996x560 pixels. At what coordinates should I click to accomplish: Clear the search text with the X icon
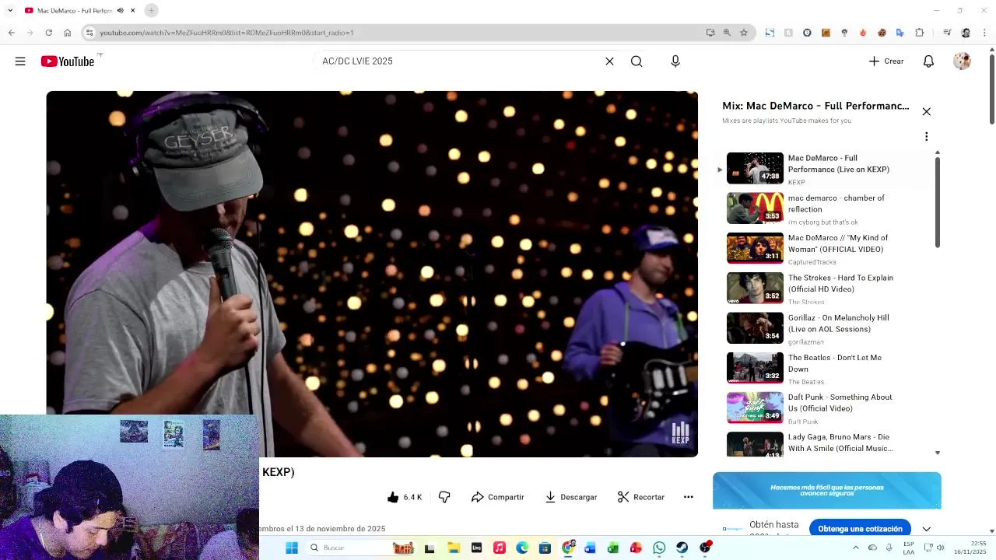[x=609, y=61]
